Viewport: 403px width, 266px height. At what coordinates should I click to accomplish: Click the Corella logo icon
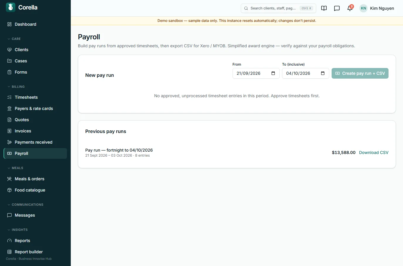click(11, 7)
